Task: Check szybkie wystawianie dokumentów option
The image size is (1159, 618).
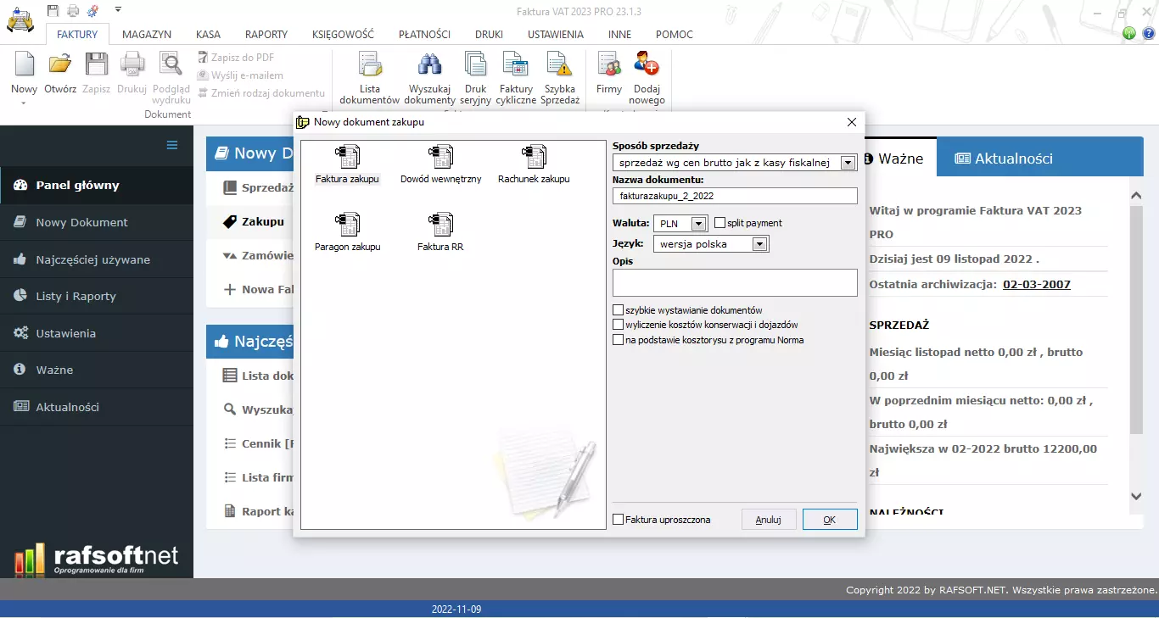Action: pyautogui.click(x=619, y=310)
